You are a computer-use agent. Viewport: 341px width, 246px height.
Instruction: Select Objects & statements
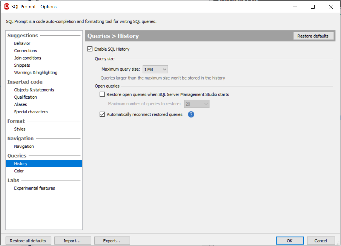[34, 90]
